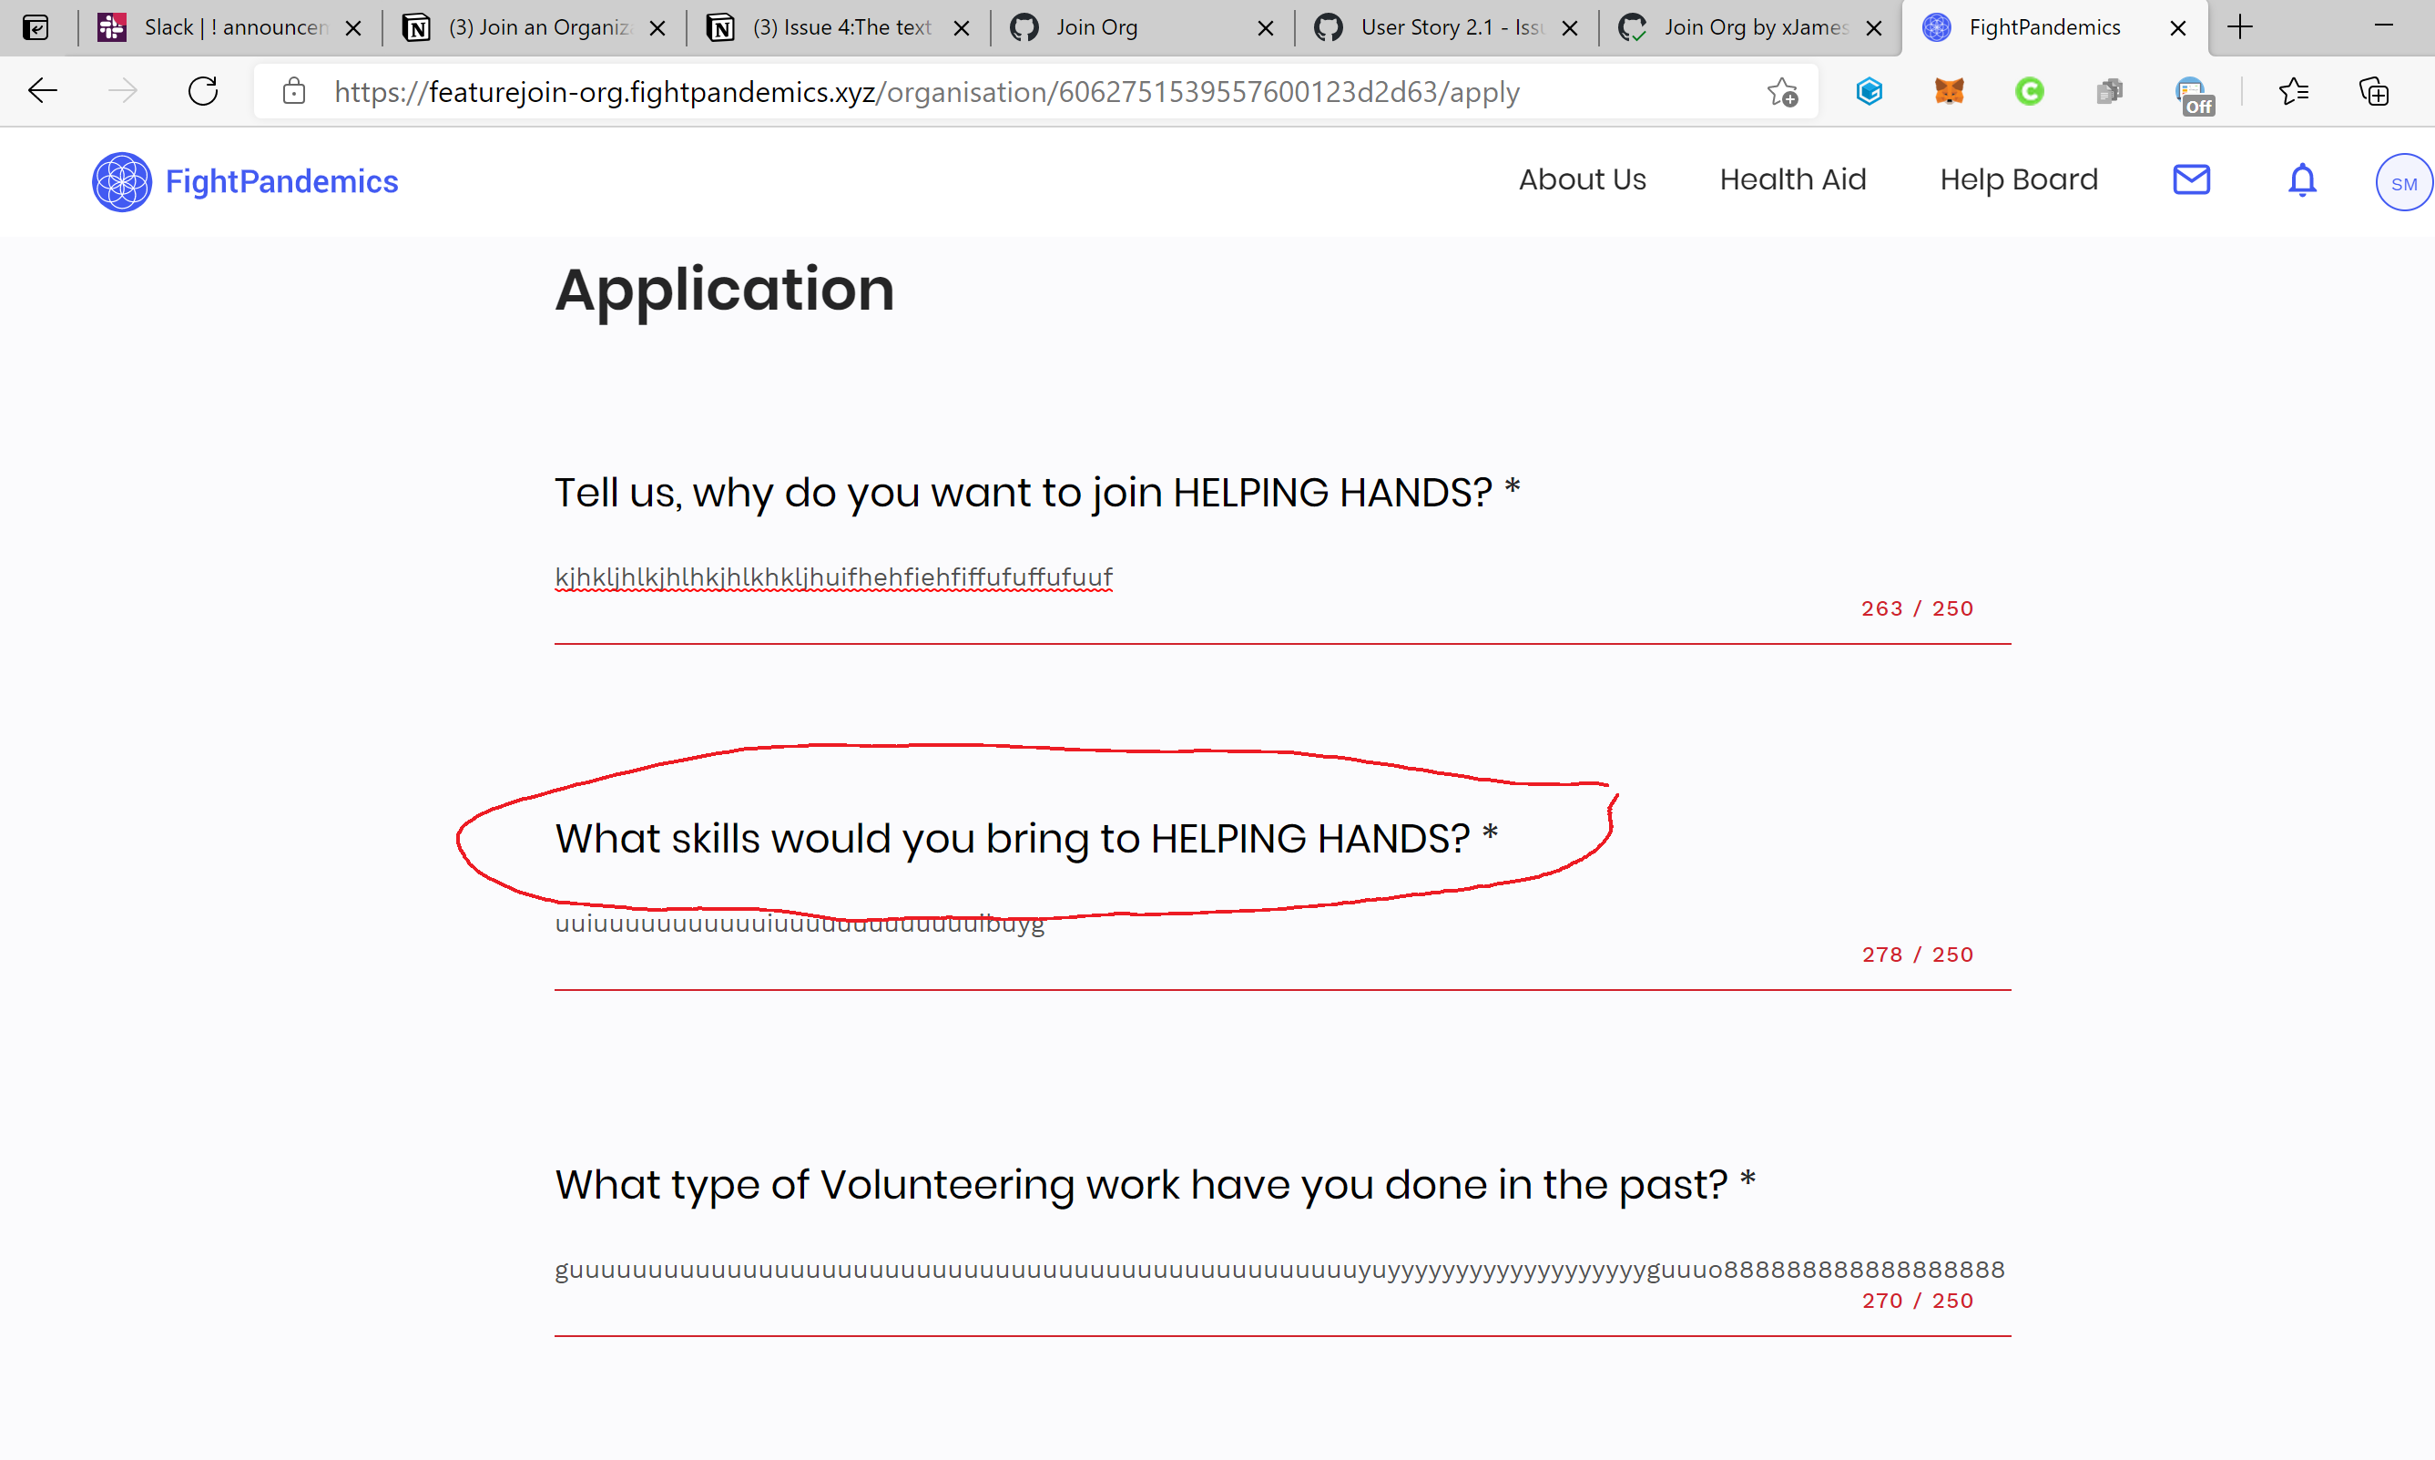Close the FightPandemics tab

tap(2177, 28)
